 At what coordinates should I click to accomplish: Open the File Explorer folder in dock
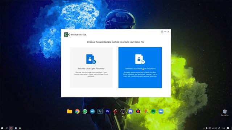(x=70, y=112)
